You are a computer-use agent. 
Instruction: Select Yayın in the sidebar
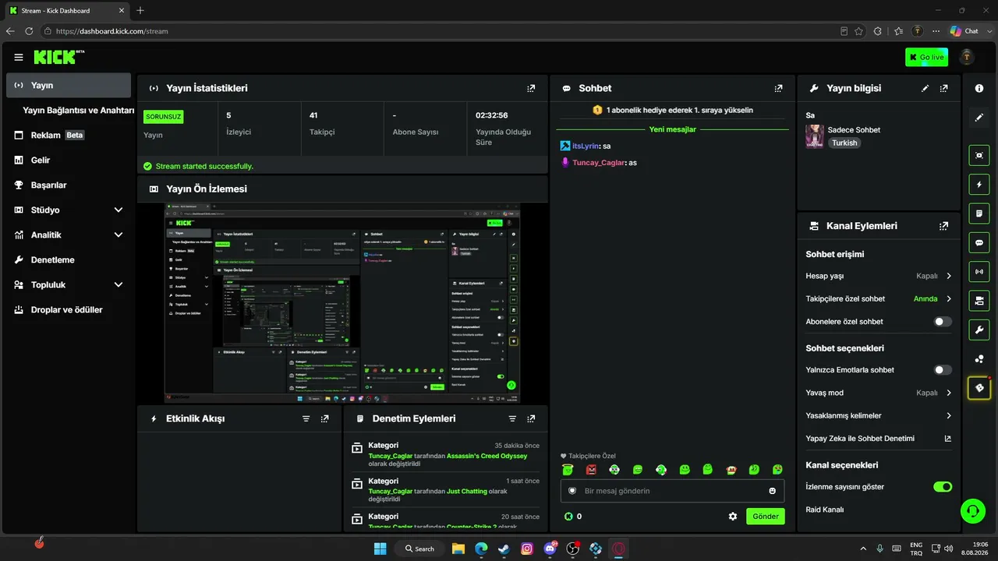click(x=69, y=86)
